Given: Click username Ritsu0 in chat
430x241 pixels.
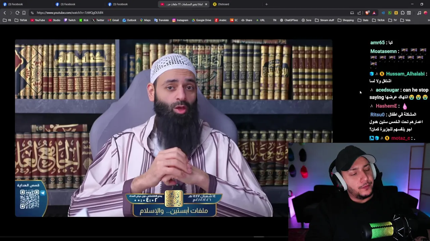Looking at the screenshot, I should click(377, 115).
